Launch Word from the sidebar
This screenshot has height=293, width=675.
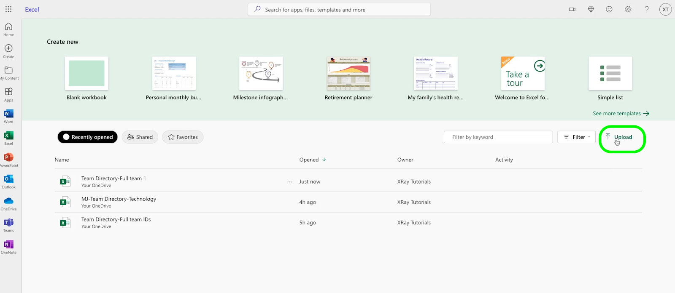(8, 117)
